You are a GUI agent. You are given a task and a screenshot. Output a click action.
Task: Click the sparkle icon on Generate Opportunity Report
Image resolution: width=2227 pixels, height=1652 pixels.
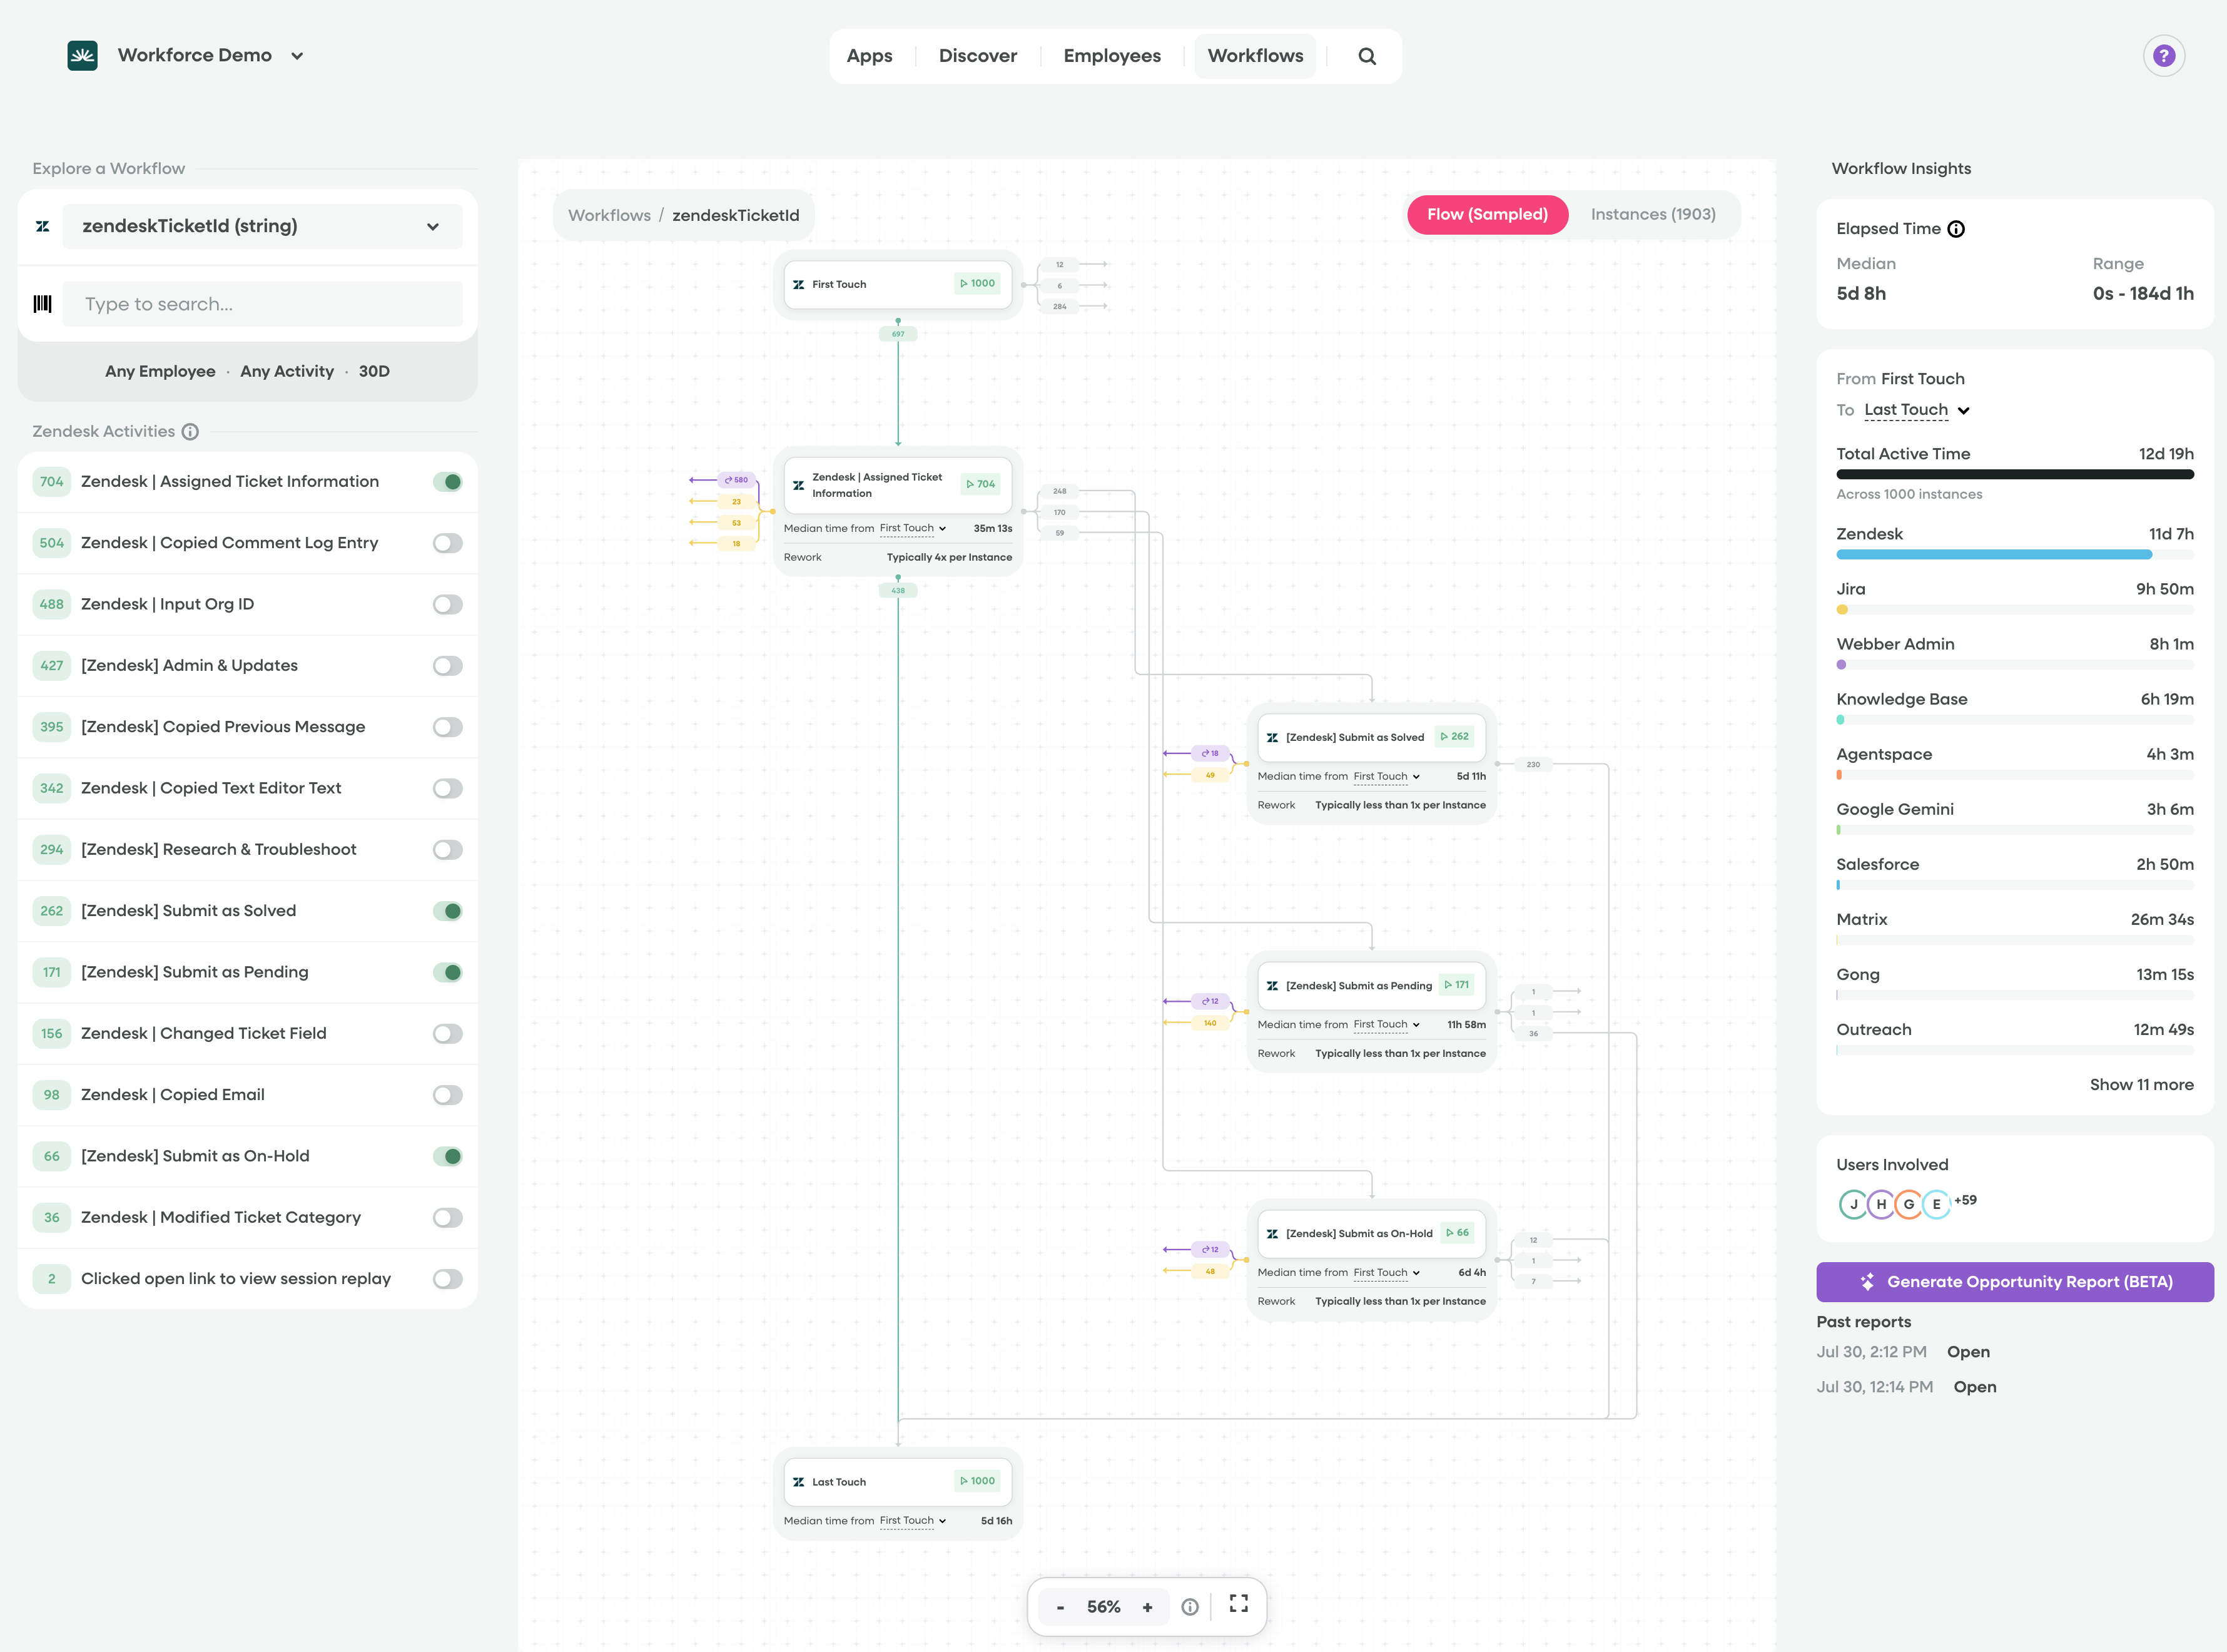point(1866,1282)
